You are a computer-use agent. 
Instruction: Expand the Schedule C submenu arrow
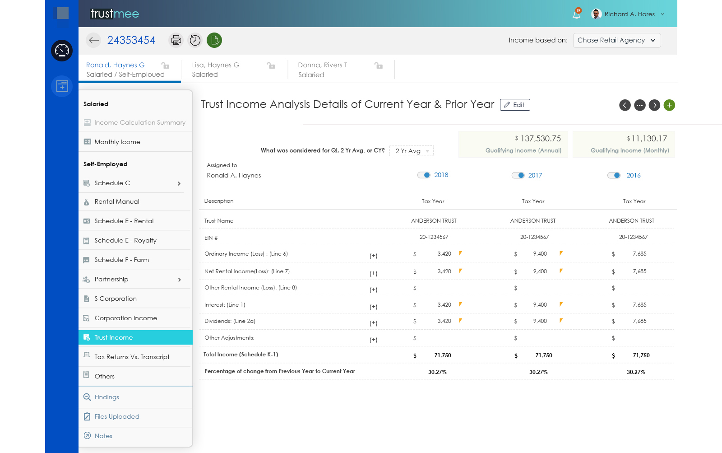[179, 183]
